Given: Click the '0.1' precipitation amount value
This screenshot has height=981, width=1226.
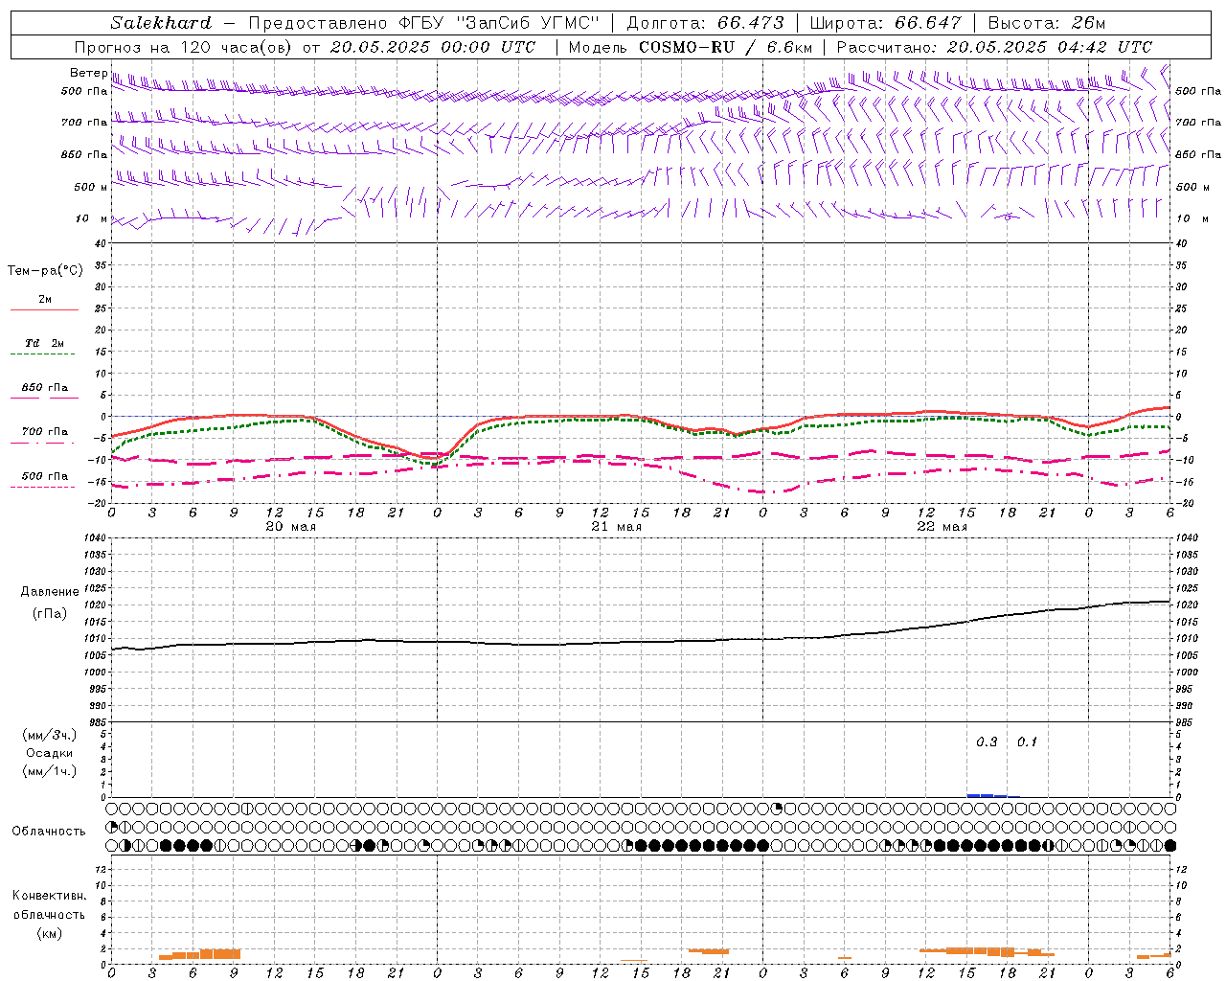Looking at the screenshot, I should pos(1027,742).
